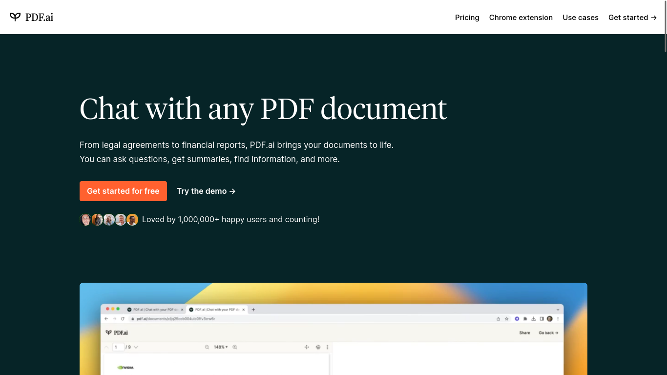Open the Chrome extension page
Screen dimensions: 667x375
(x=521, y=18)
